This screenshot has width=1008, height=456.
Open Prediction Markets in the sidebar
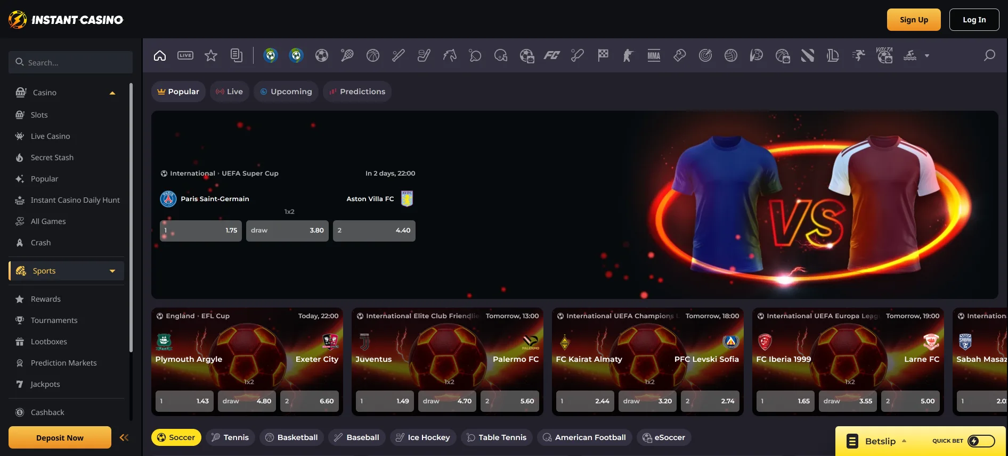coord(63,363)
